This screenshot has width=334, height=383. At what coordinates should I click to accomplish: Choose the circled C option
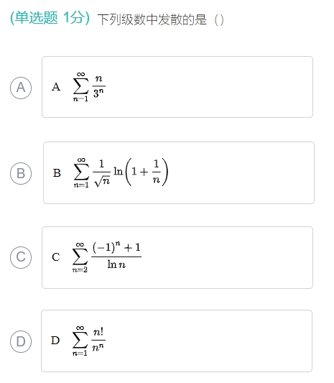click(21, 257)
